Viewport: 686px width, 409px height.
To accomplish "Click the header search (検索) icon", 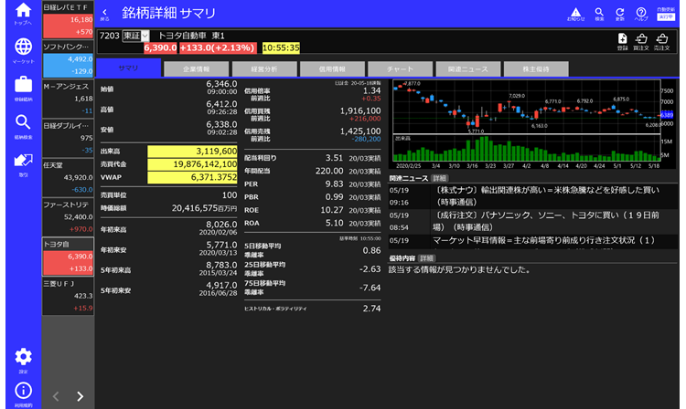I will (x=599, y=14).
